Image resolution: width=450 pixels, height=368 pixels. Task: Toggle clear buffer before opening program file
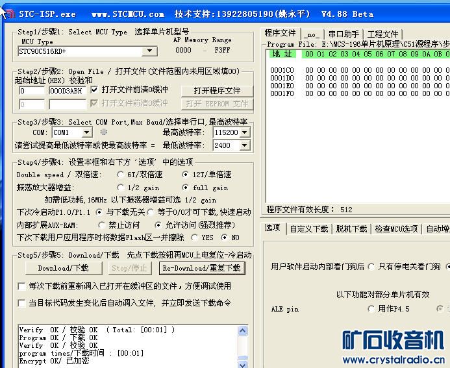94,90
